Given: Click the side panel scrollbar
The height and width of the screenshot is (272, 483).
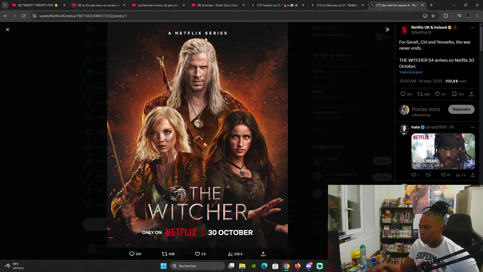Looking at the screenshot, I should (481, 38).
